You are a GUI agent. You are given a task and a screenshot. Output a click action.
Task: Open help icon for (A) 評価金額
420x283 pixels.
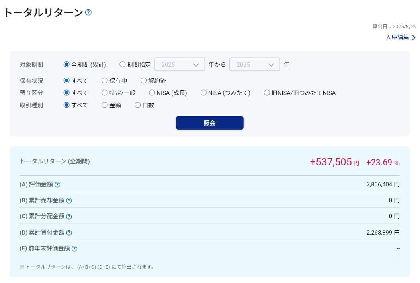point(57,184)
